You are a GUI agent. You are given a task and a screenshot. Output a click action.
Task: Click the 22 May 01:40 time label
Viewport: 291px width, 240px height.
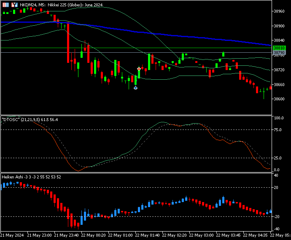(147, 235)
